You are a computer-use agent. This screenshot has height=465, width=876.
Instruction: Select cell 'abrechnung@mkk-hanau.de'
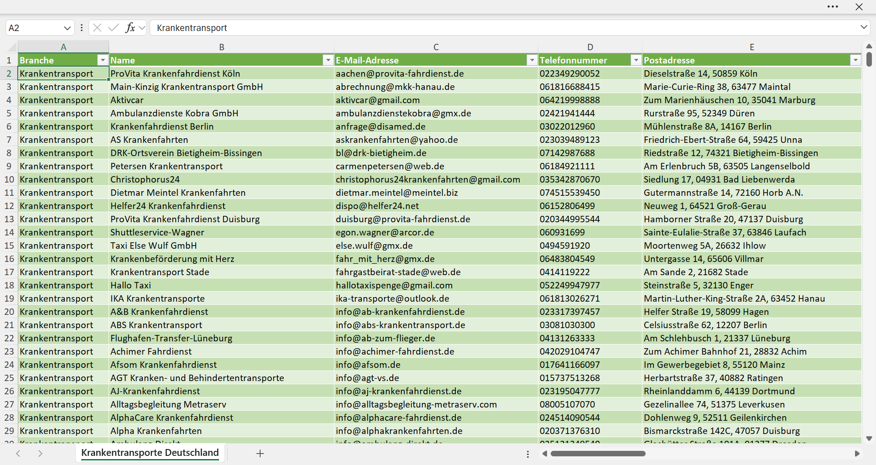pos(436,87)
